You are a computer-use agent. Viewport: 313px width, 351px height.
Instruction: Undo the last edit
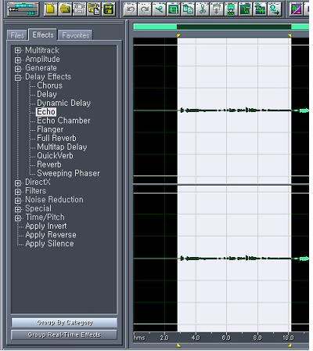pyautogui.click(x=131, y=9)
